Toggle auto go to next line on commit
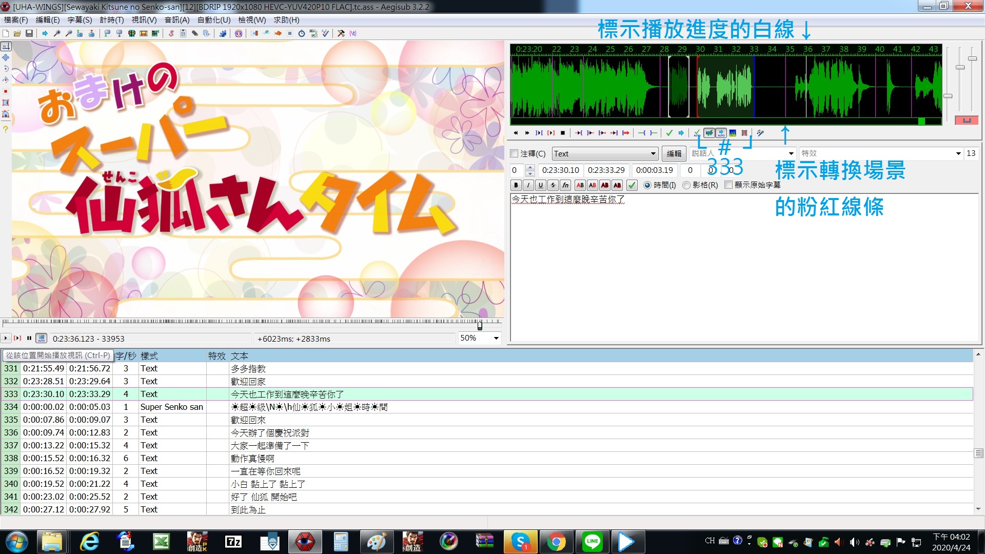The image size is (985, 554). click(x=709, y=133)
